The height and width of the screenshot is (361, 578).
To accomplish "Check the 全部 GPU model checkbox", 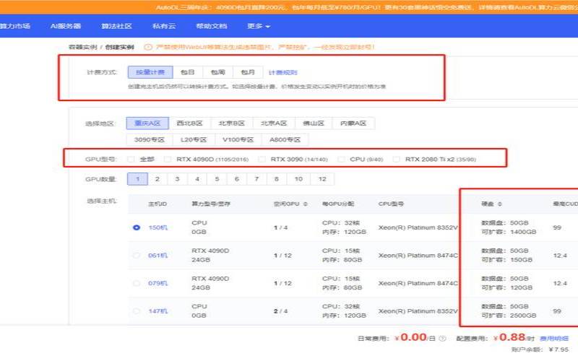I will point(131,159).
